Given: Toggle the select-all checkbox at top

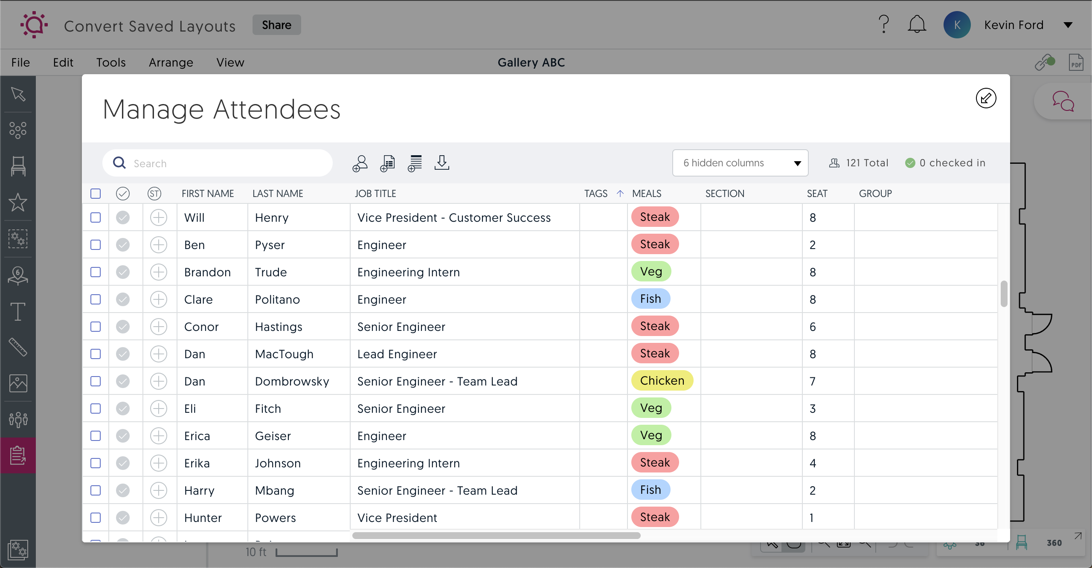Looking at the screenshot, I should pos(95,193).
